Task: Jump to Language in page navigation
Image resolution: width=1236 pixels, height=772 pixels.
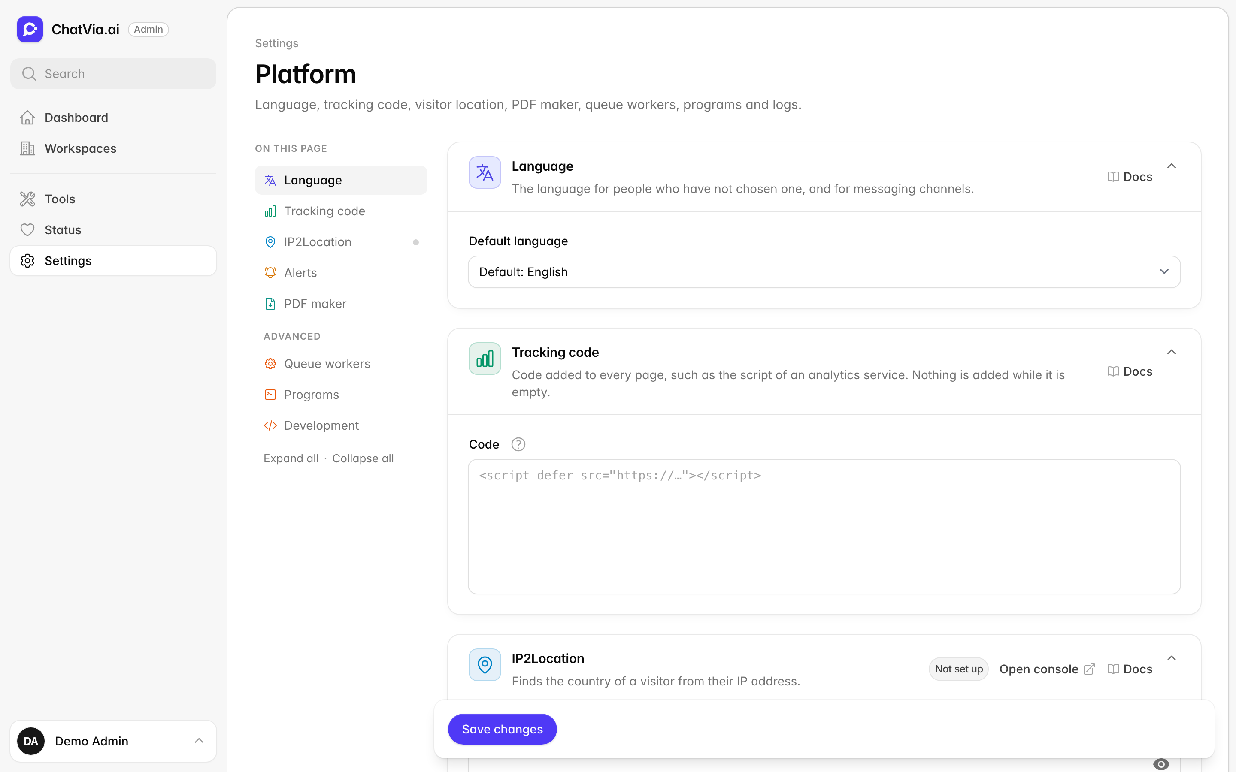Action: 341,180
